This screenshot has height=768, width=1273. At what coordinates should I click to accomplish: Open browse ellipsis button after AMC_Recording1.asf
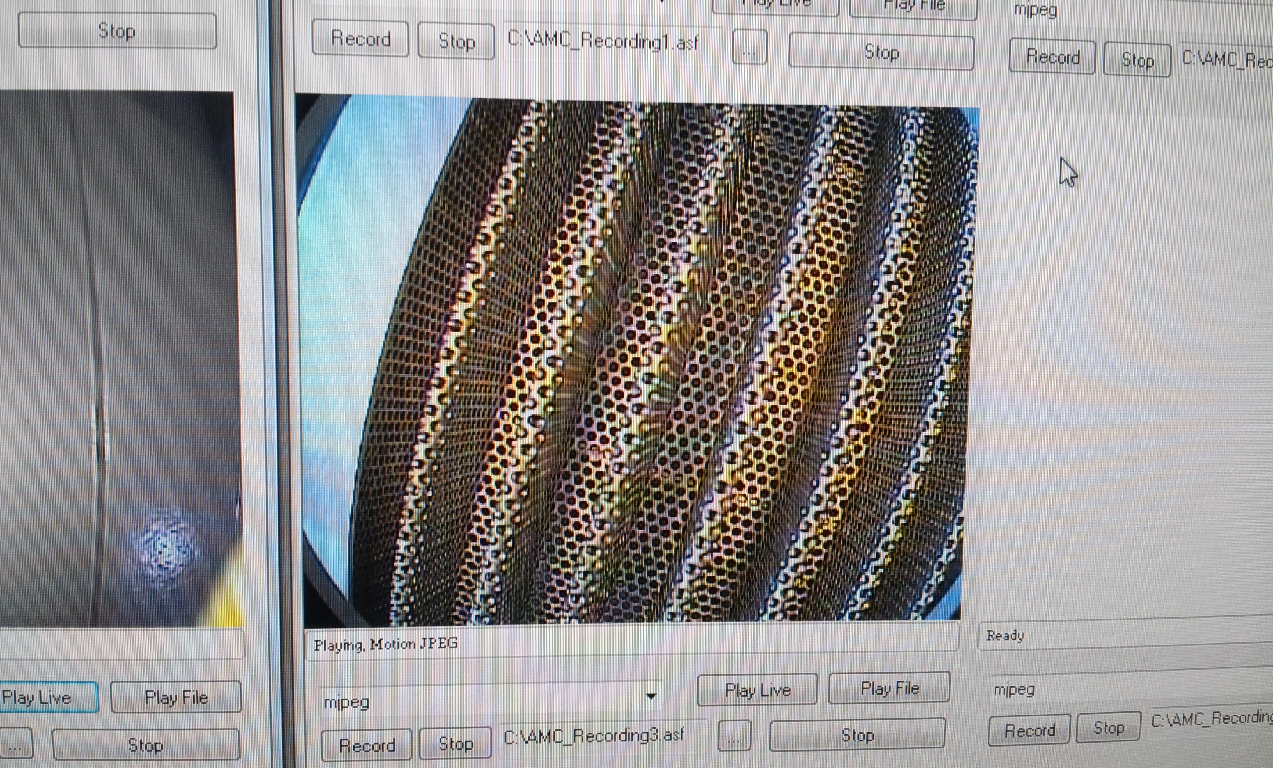tap(749, 48)
